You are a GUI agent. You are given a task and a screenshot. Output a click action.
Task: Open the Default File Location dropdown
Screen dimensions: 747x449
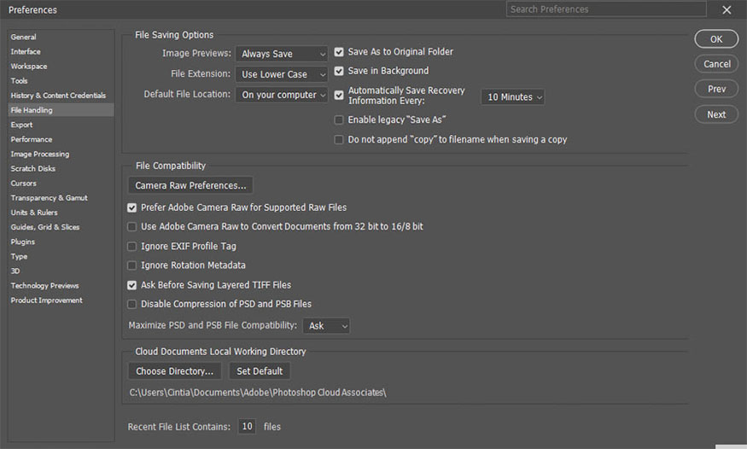click(x=281, y=95)
